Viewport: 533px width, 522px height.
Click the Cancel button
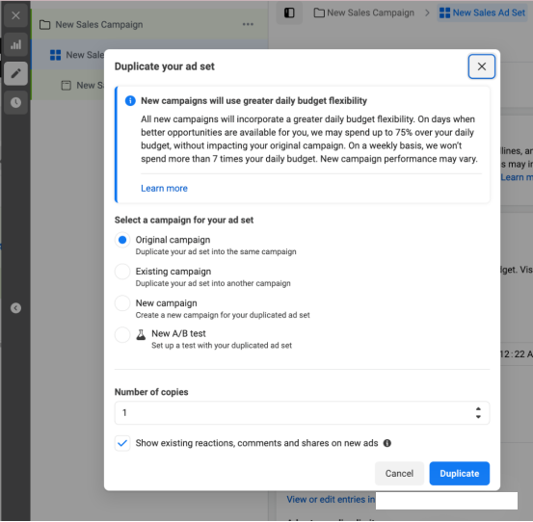399,474
